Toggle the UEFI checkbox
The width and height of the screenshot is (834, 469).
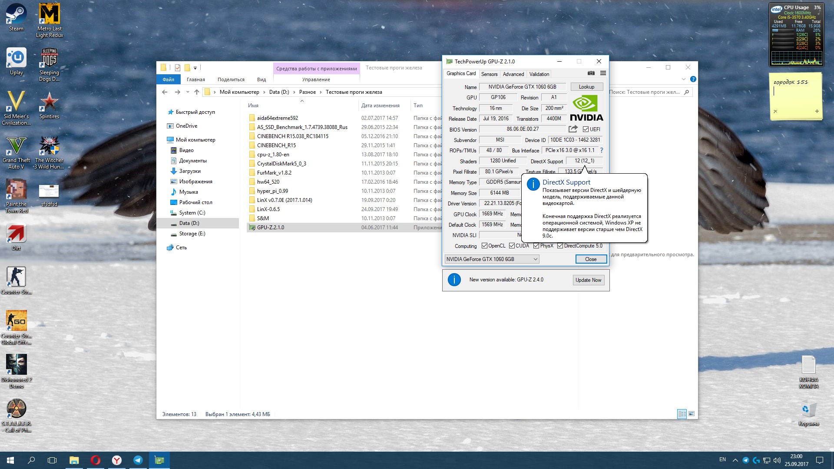pos(586,129)
